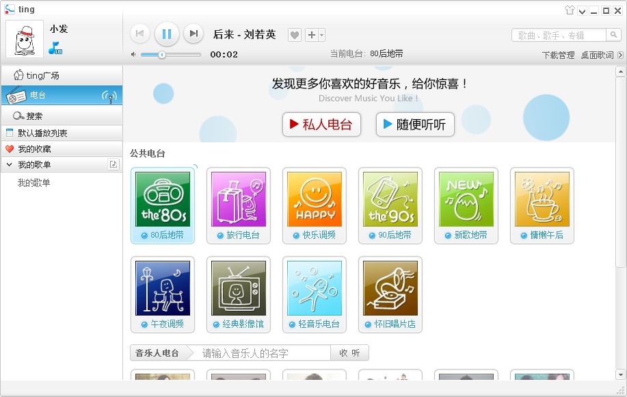Viewport: 627px width, 397px height.
Task: Collapse the 我的歌单 section
Action: (9, 165)
